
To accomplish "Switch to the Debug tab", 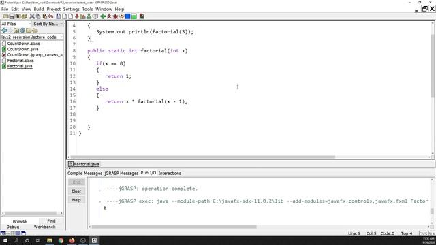I will [13, 227].
